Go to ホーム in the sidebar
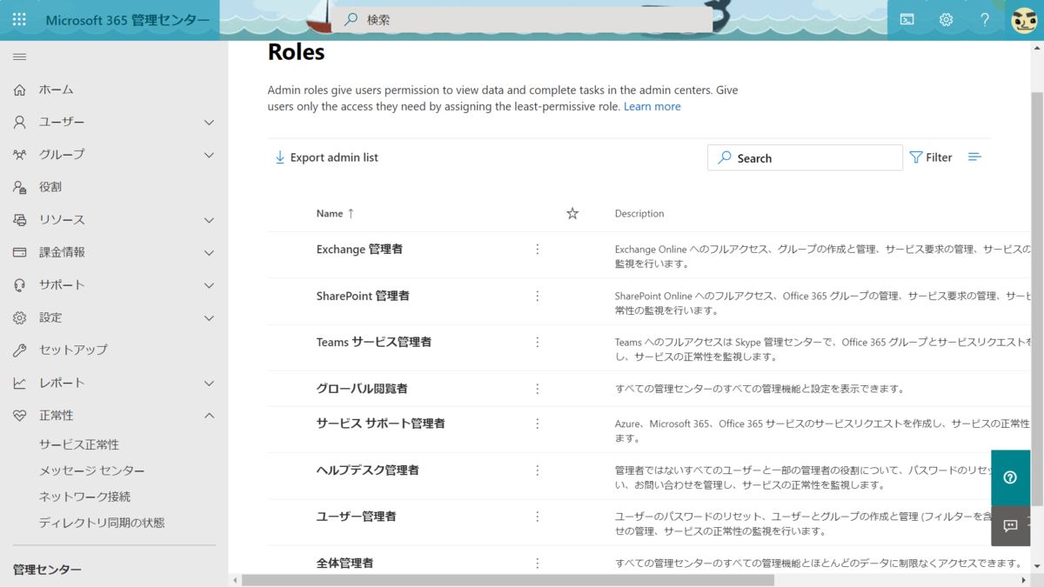 coord(57,90)
